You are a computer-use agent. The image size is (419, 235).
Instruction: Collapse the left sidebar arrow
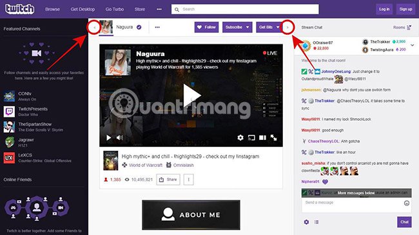tap(94, 28)
